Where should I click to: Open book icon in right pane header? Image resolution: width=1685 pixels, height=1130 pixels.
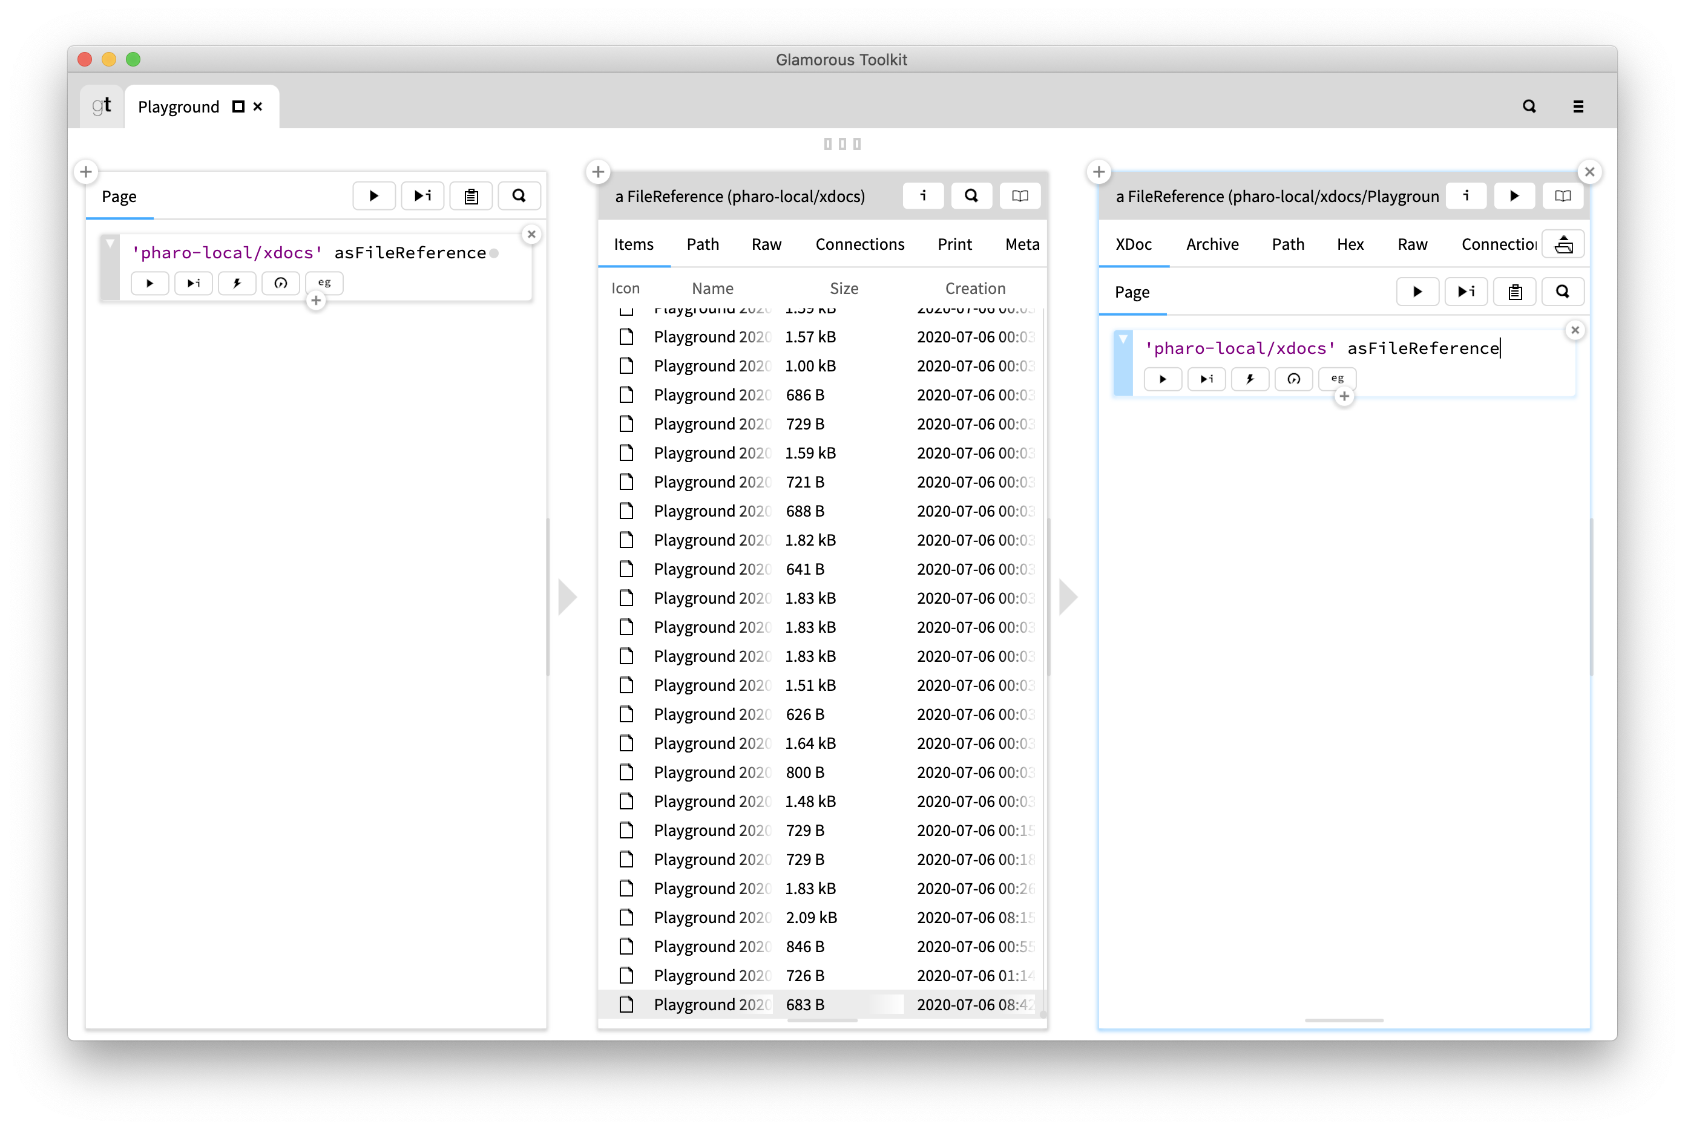(1562, 196)
